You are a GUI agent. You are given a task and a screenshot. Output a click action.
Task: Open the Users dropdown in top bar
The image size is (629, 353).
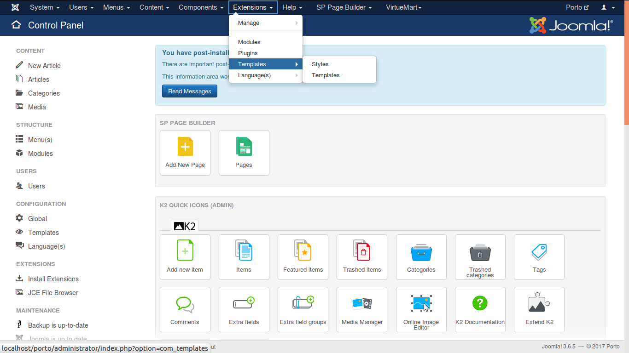(x=82, y=7)
